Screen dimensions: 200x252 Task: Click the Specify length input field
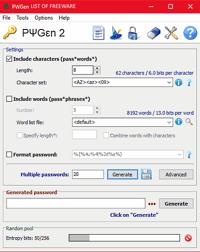click(x=84, y=134)
